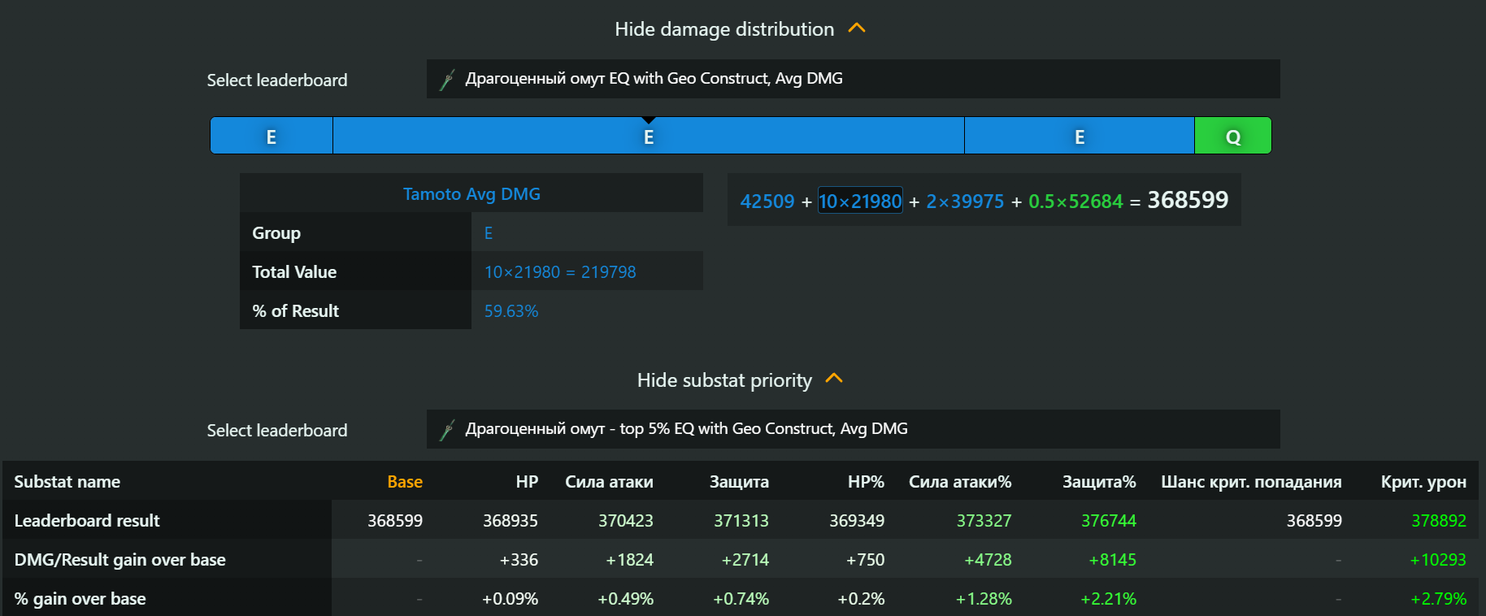The width and height of the screenshot is (1486, 616).
Task: Click the Сила атаки% column header
Action: [x=960, y=482]
